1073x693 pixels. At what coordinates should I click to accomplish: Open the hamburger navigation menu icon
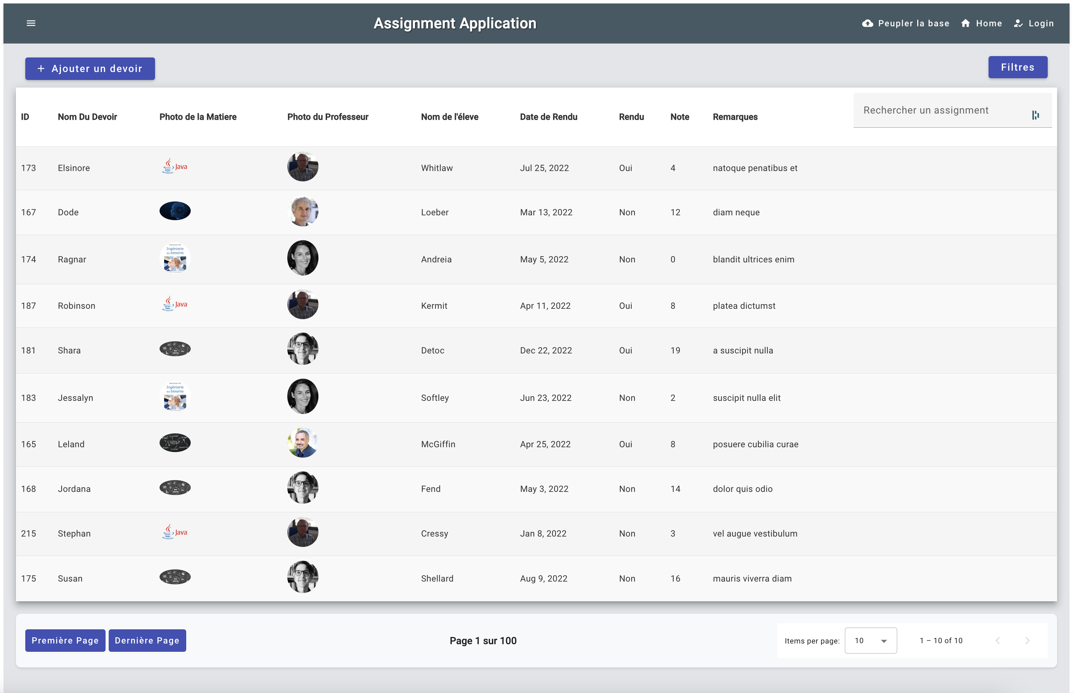(x=31, y=23)
